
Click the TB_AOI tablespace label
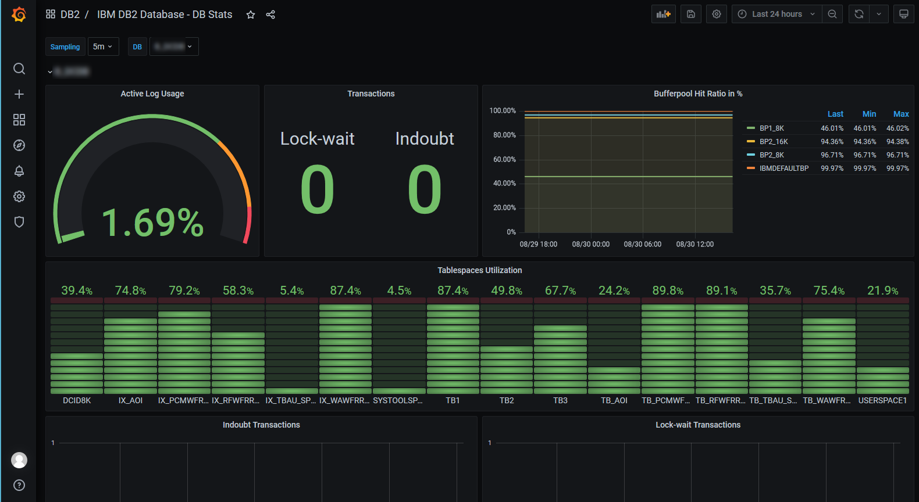(614, 400)
